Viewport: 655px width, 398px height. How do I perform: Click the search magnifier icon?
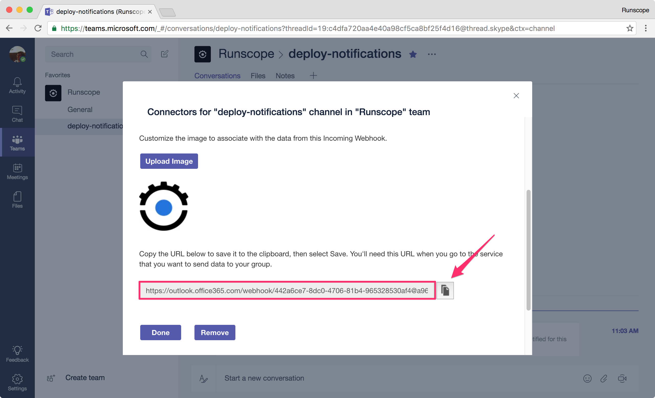point(144,54)
